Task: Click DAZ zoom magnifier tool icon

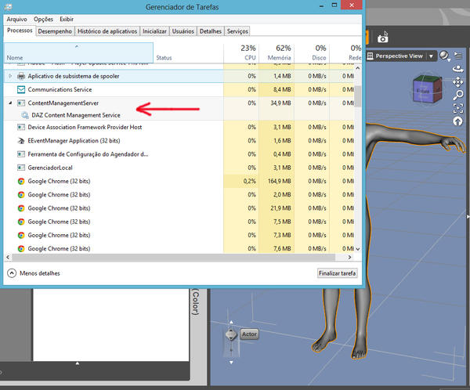Action: [458, 95]
